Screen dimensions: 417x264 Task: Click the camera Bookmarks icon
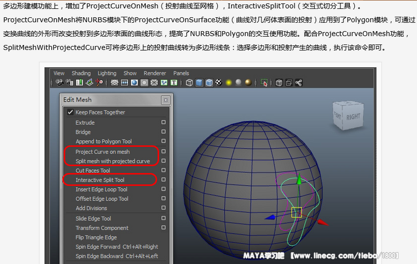coord(80,83)
